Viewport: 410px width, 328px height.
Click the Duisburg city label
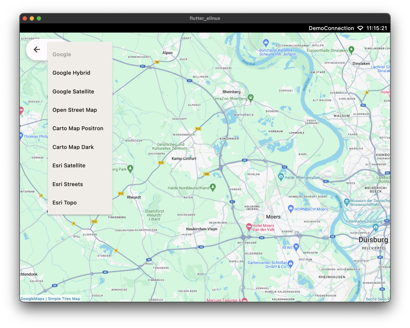tap(373, 240)
